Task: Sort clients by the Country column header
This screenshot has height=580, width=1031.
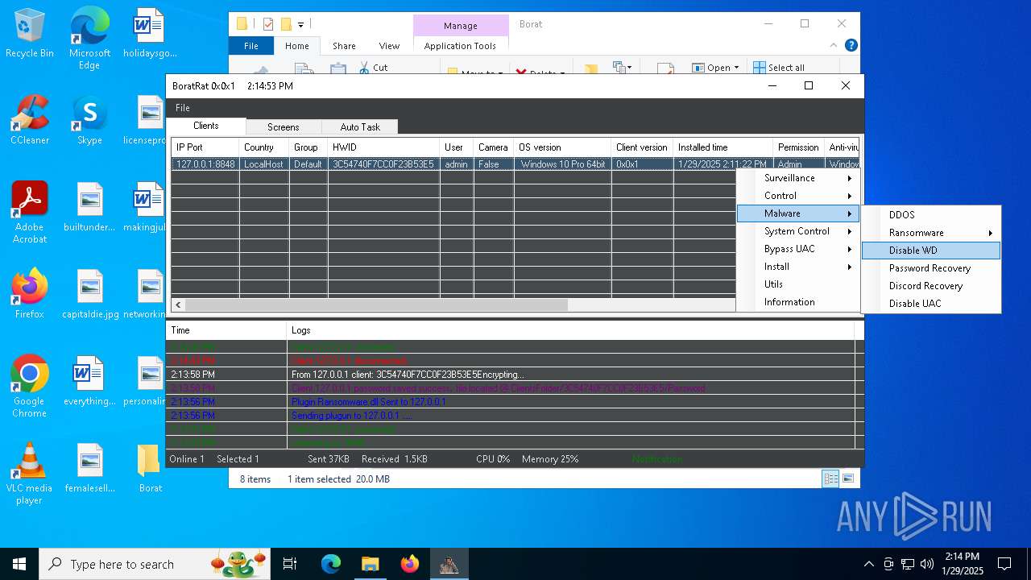Action: [x=264, y=147]
